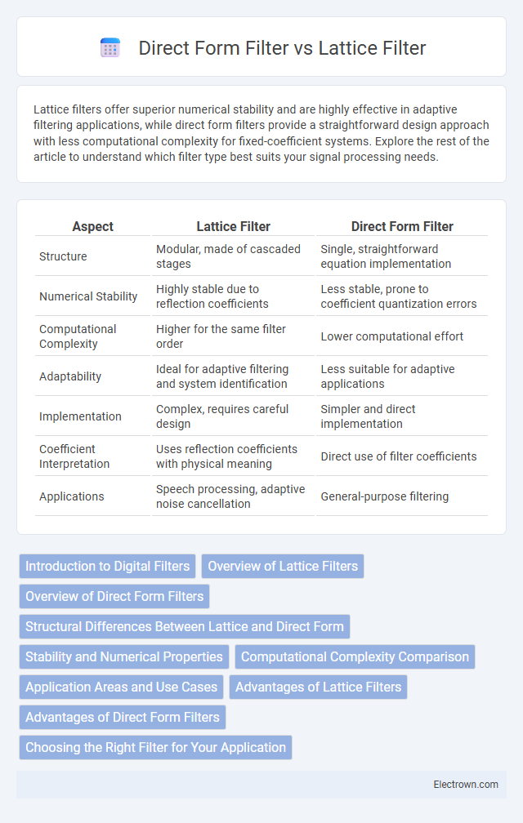Open Advantages of Lattice Filters link
The width and height of the screenshot is (523, 823).
318,687
